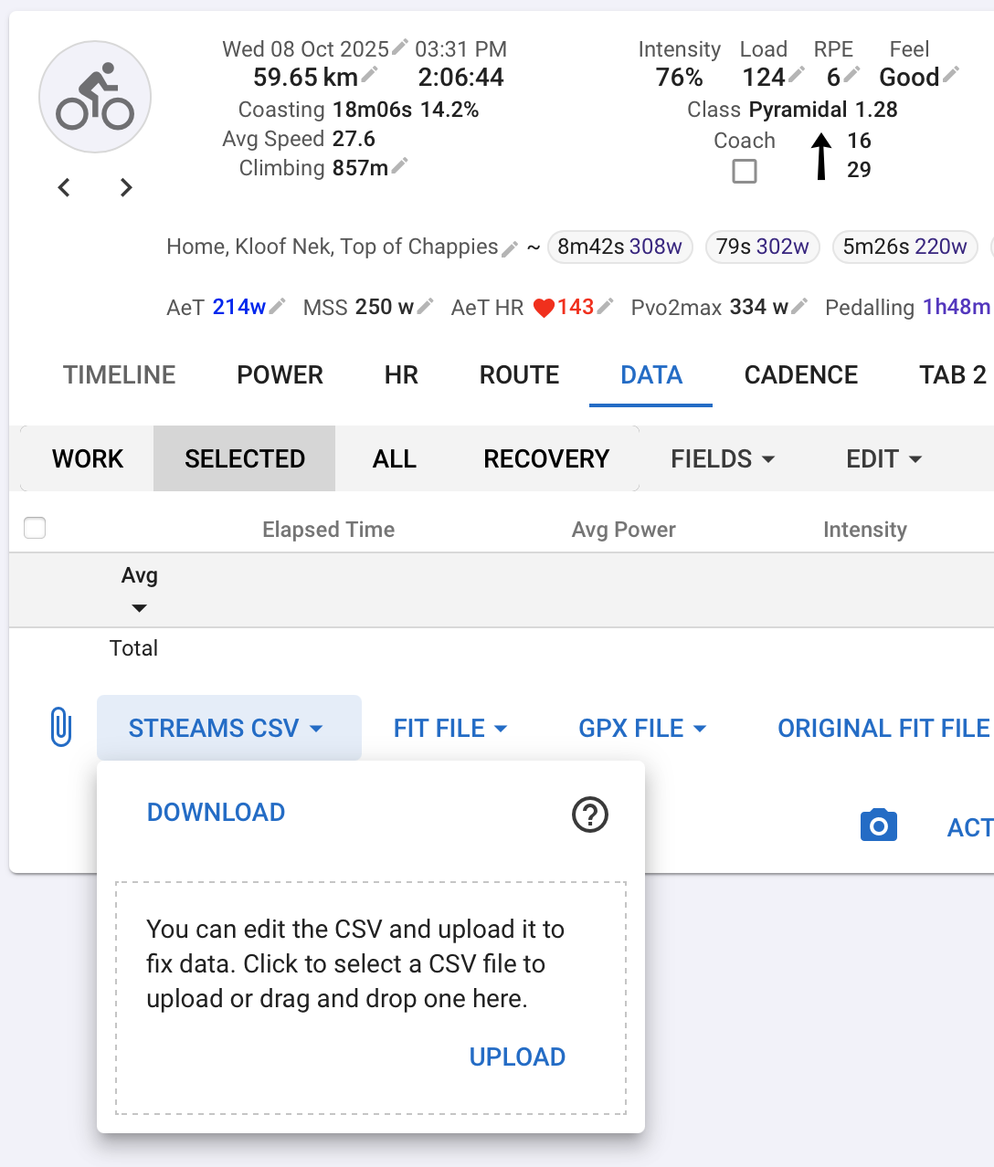
Task: Click the DOWNLOAD link
Action: coord(216,812)
